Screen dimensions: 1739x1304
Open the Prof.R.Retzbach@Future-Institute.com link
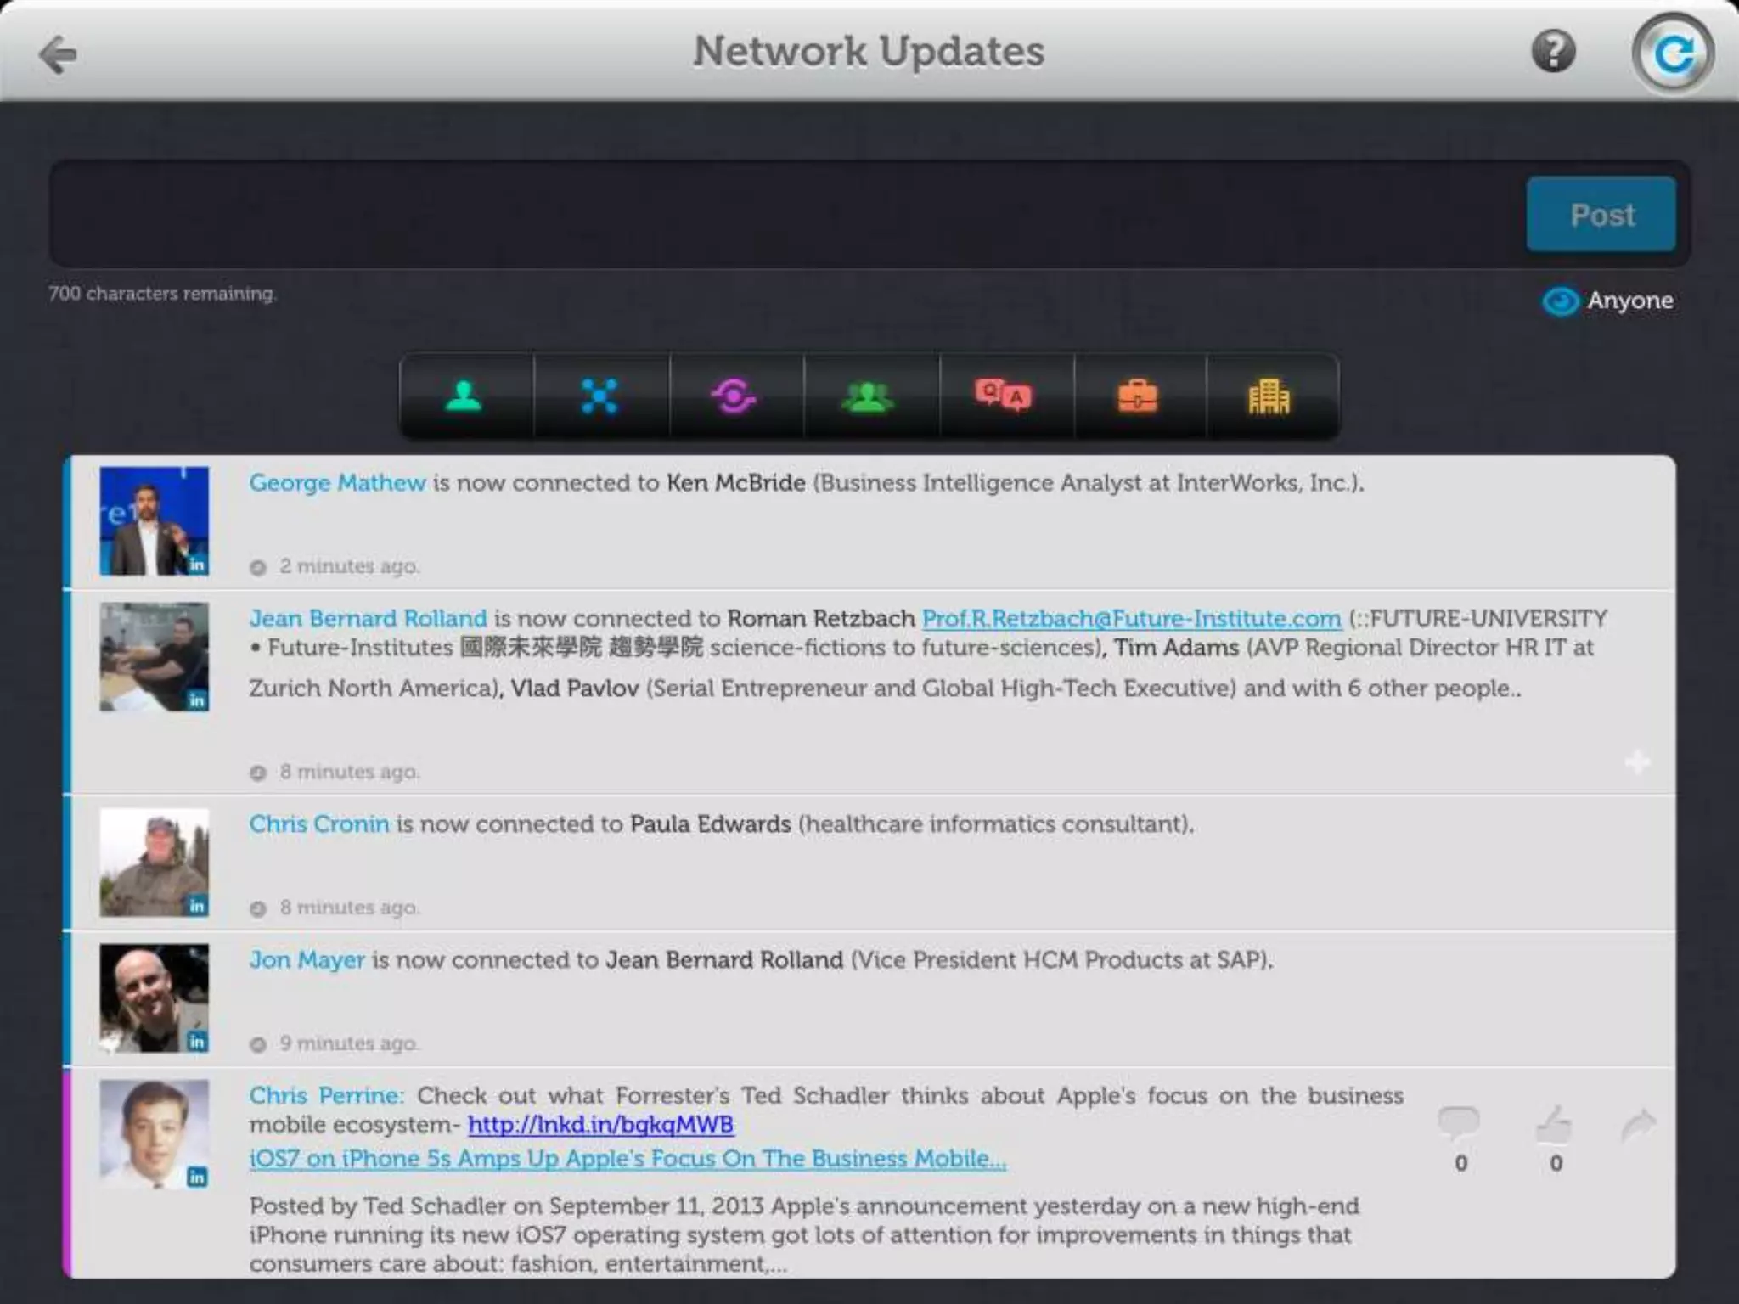tap(1131, 618)
